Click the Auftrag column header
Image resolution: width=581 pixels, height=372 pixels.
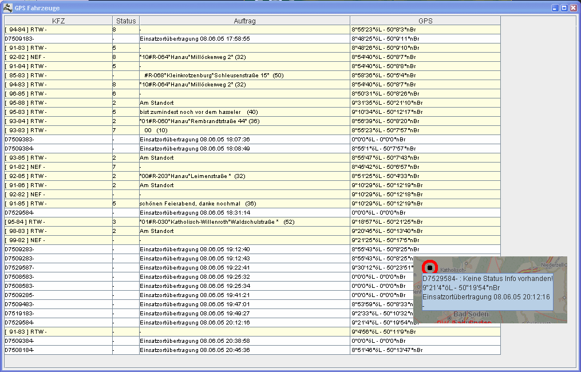coord(244,21)
